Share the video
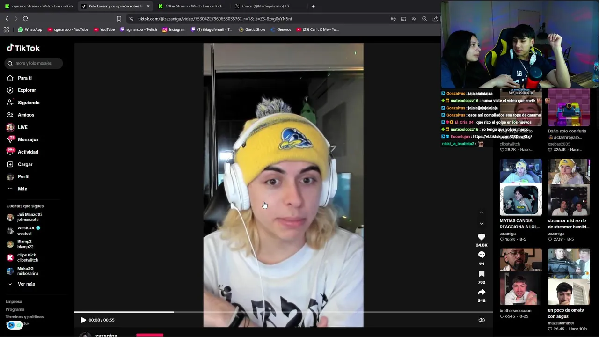This screenshot has width=599, height=337. tap(482, 292)
